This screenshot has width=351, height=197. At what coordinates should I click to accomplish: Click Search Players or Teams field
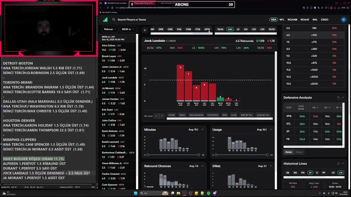pyautogui.click(x=132, y=20)
